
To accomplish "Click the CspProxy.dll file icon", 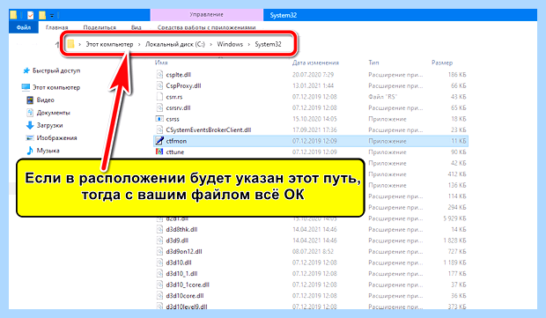I will point(159,85).
